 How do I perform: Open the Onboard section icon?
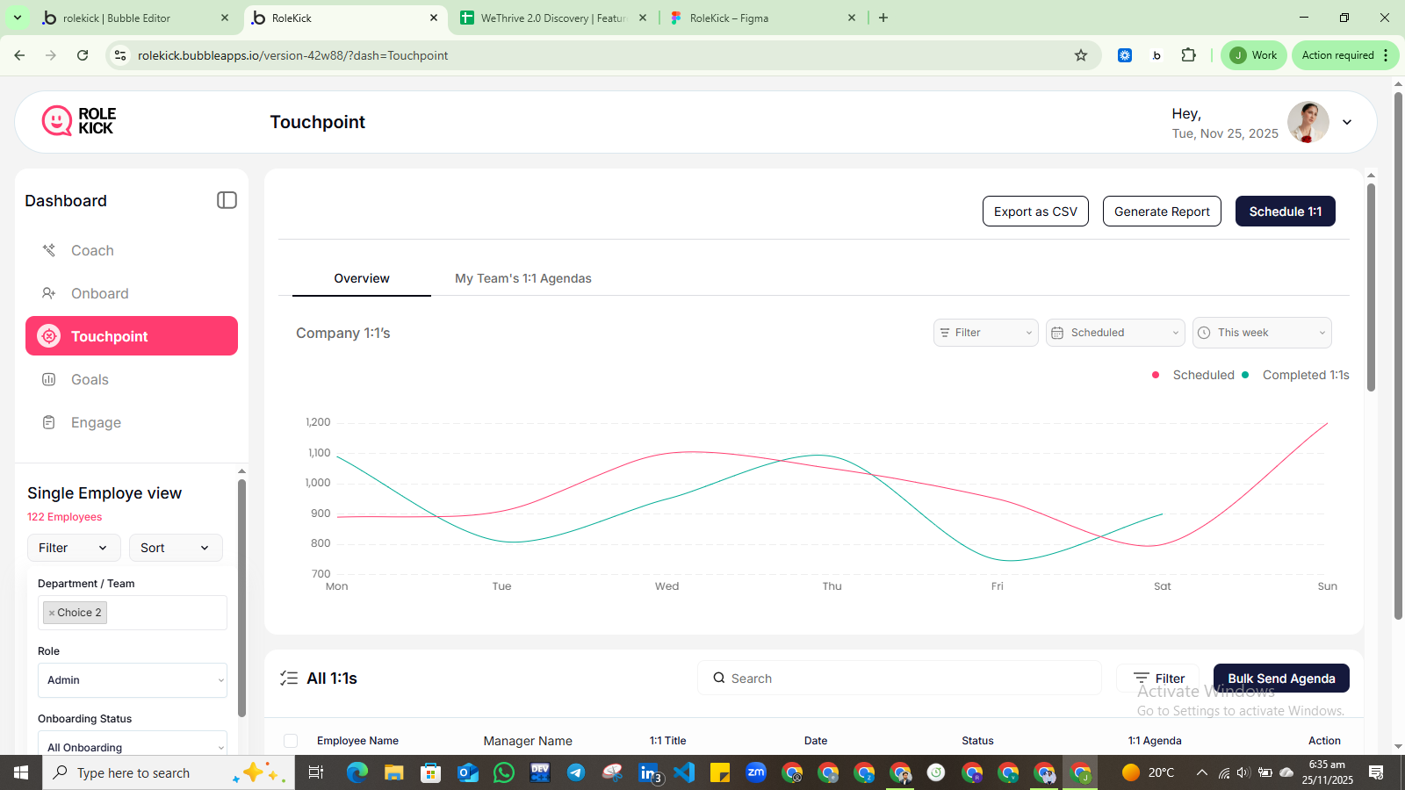pyautogui.click(x=49, y=293)
